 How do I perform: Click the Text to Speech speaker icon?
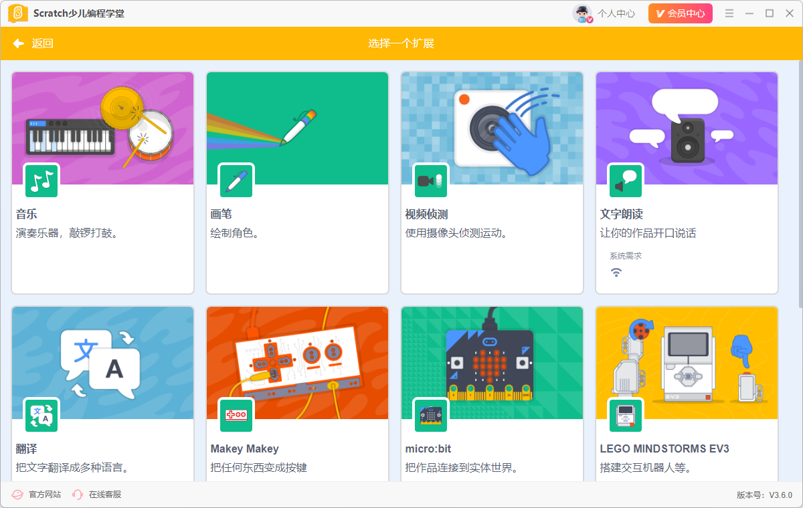626,180
